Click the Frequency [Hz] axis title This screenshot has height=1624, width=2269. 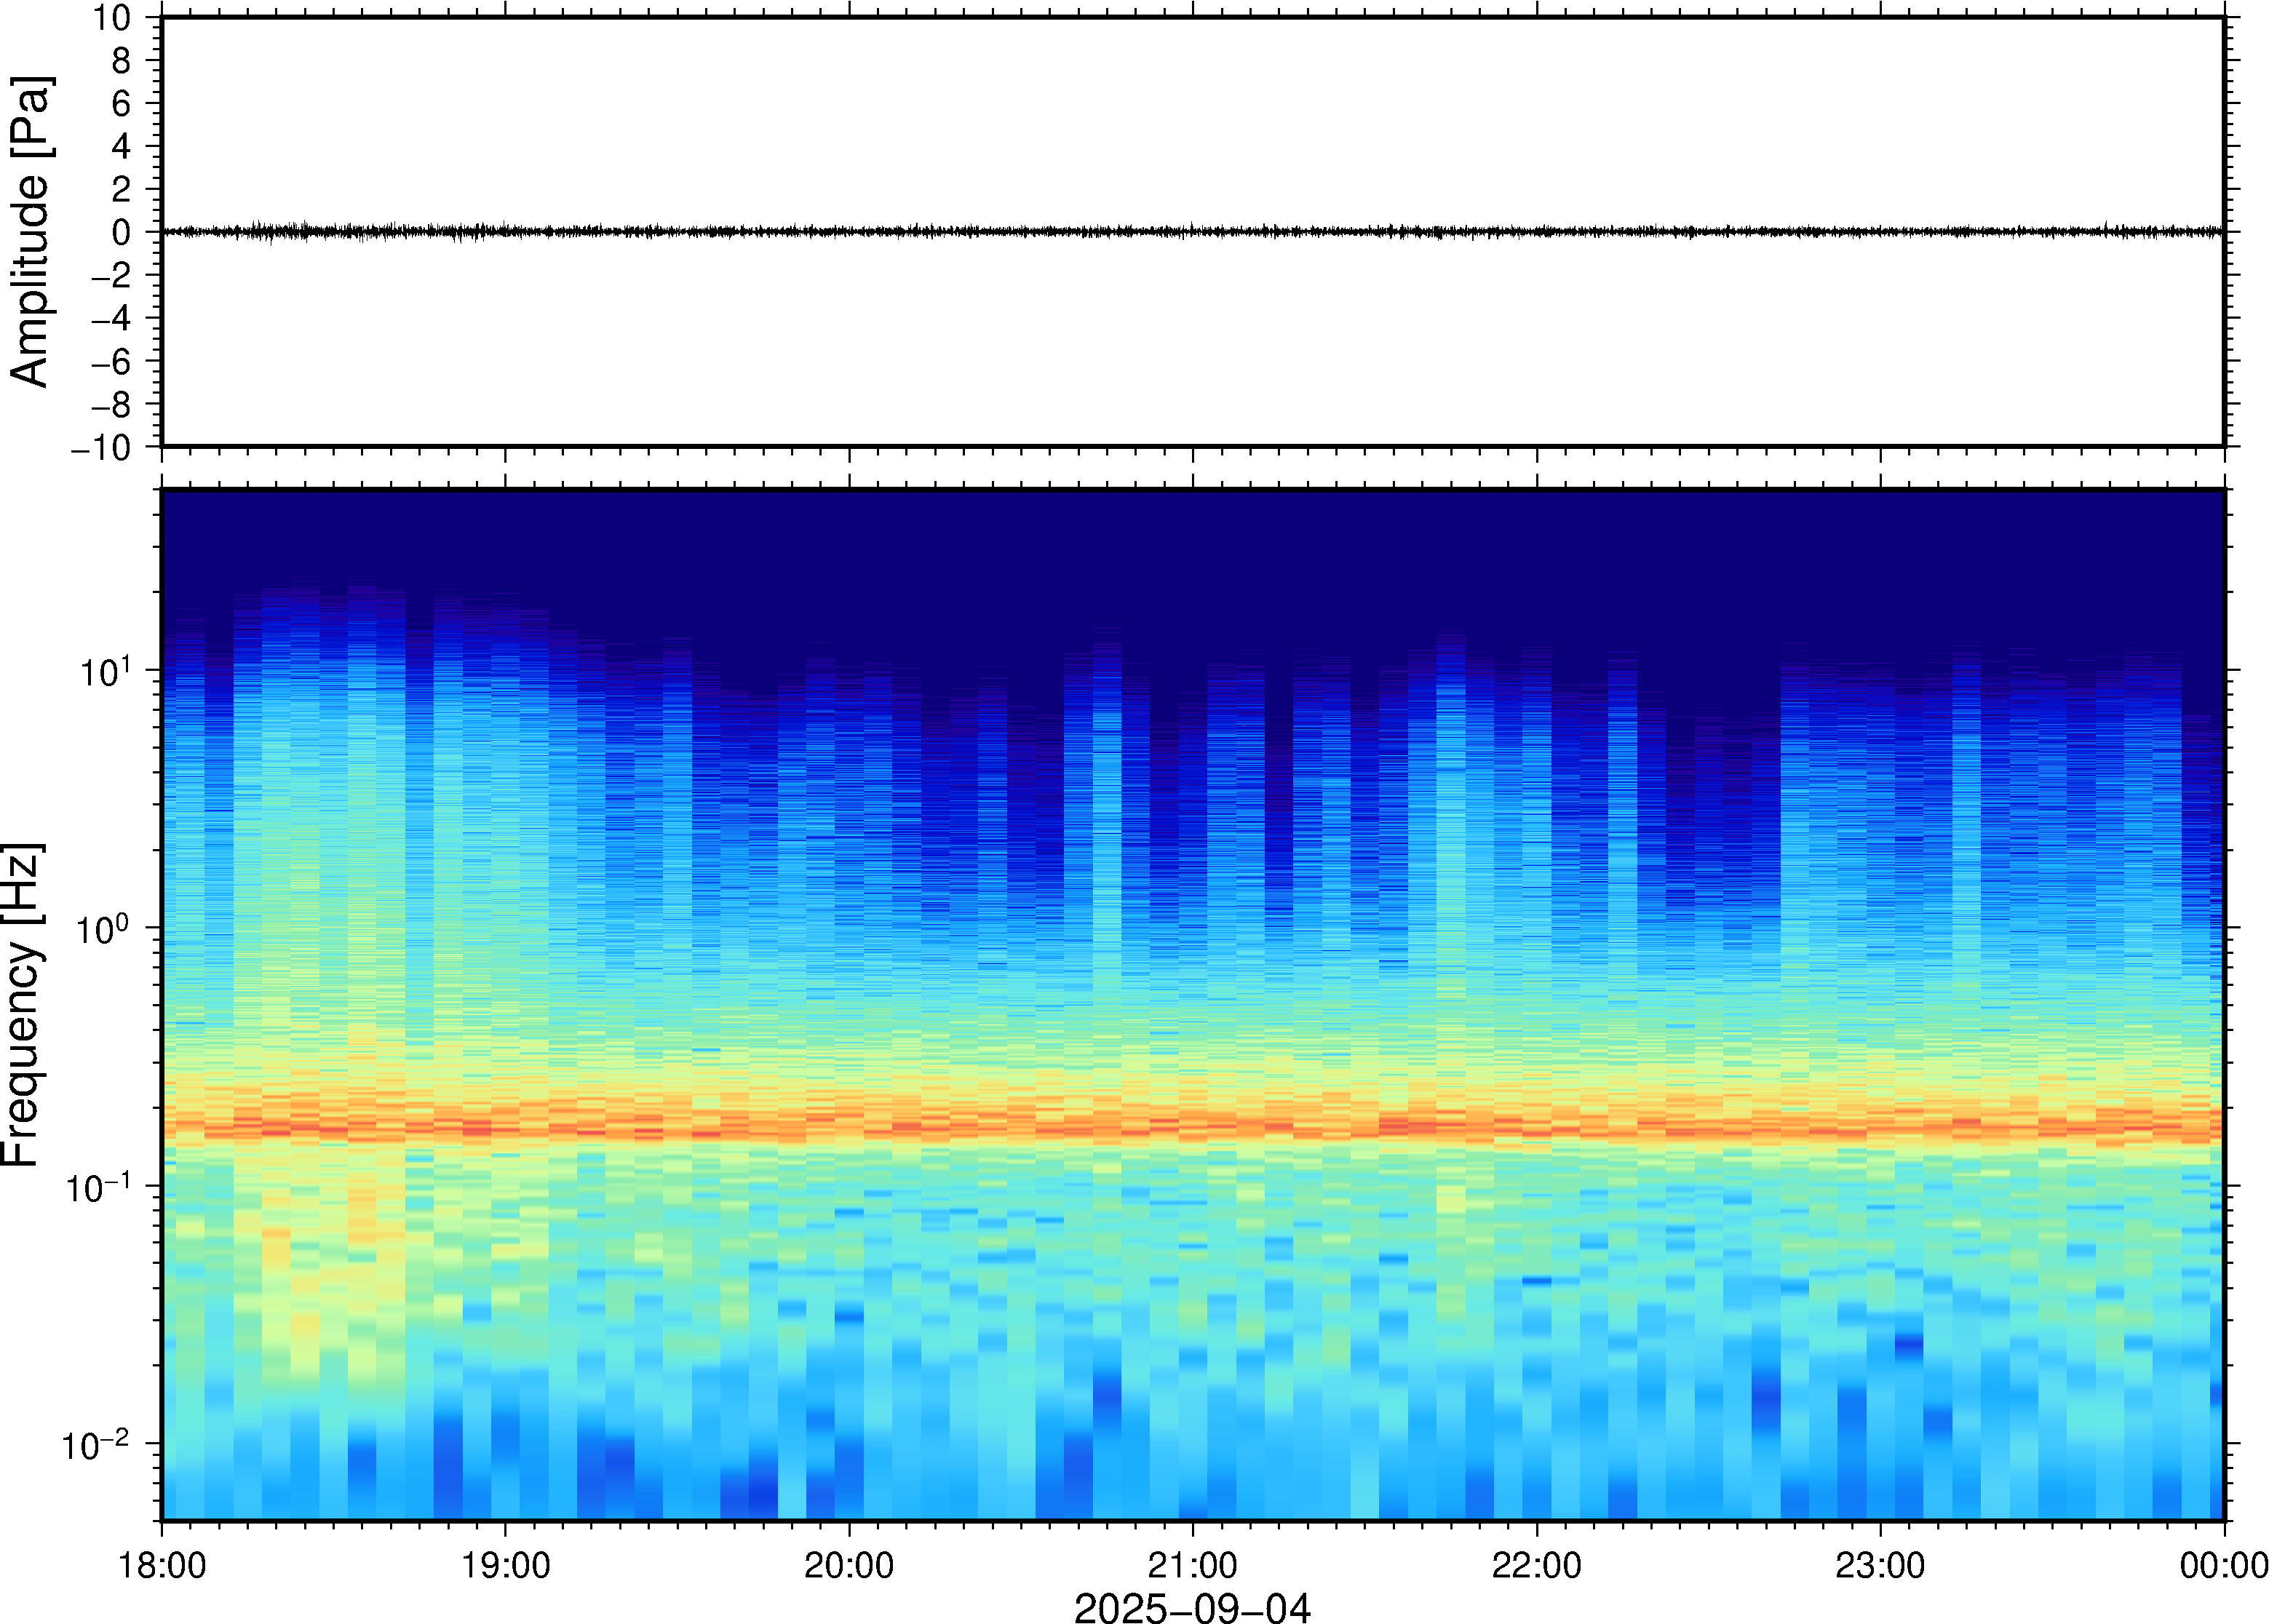click(x=22, y=1005)
